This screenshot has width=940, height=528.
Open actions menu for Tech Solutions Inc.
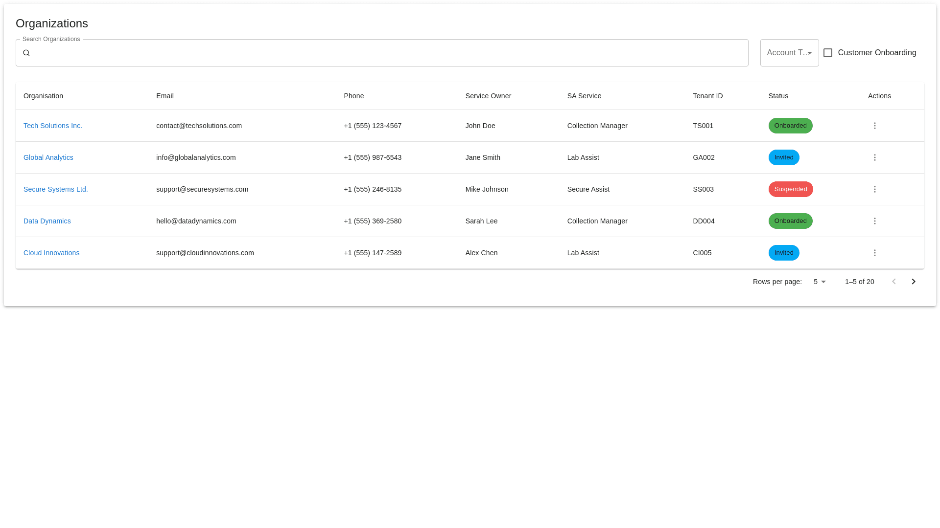click(x=874, y=126)
